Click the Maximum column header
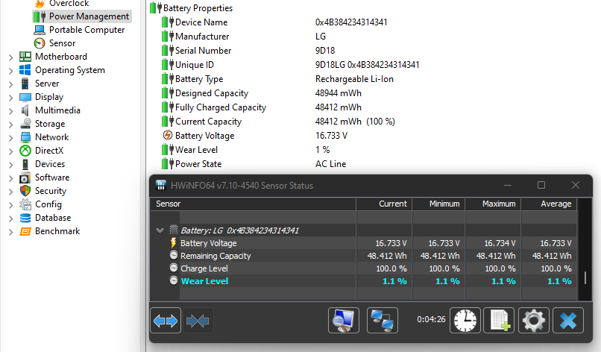 click(494, 204)
